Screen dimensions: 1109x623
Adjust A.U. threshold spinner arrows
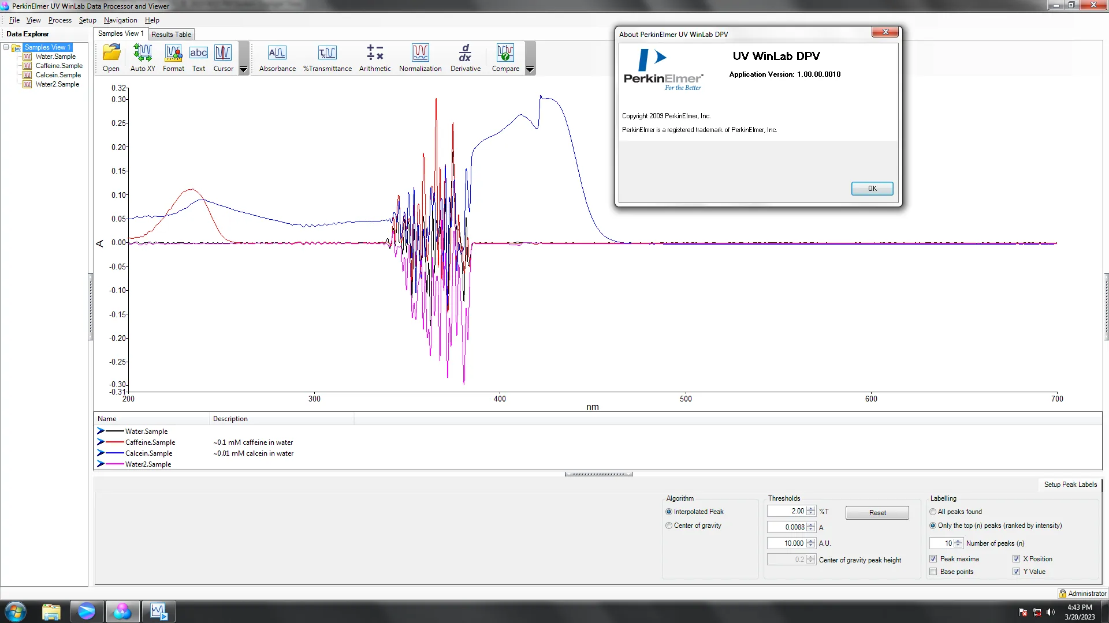pos(811,543)
